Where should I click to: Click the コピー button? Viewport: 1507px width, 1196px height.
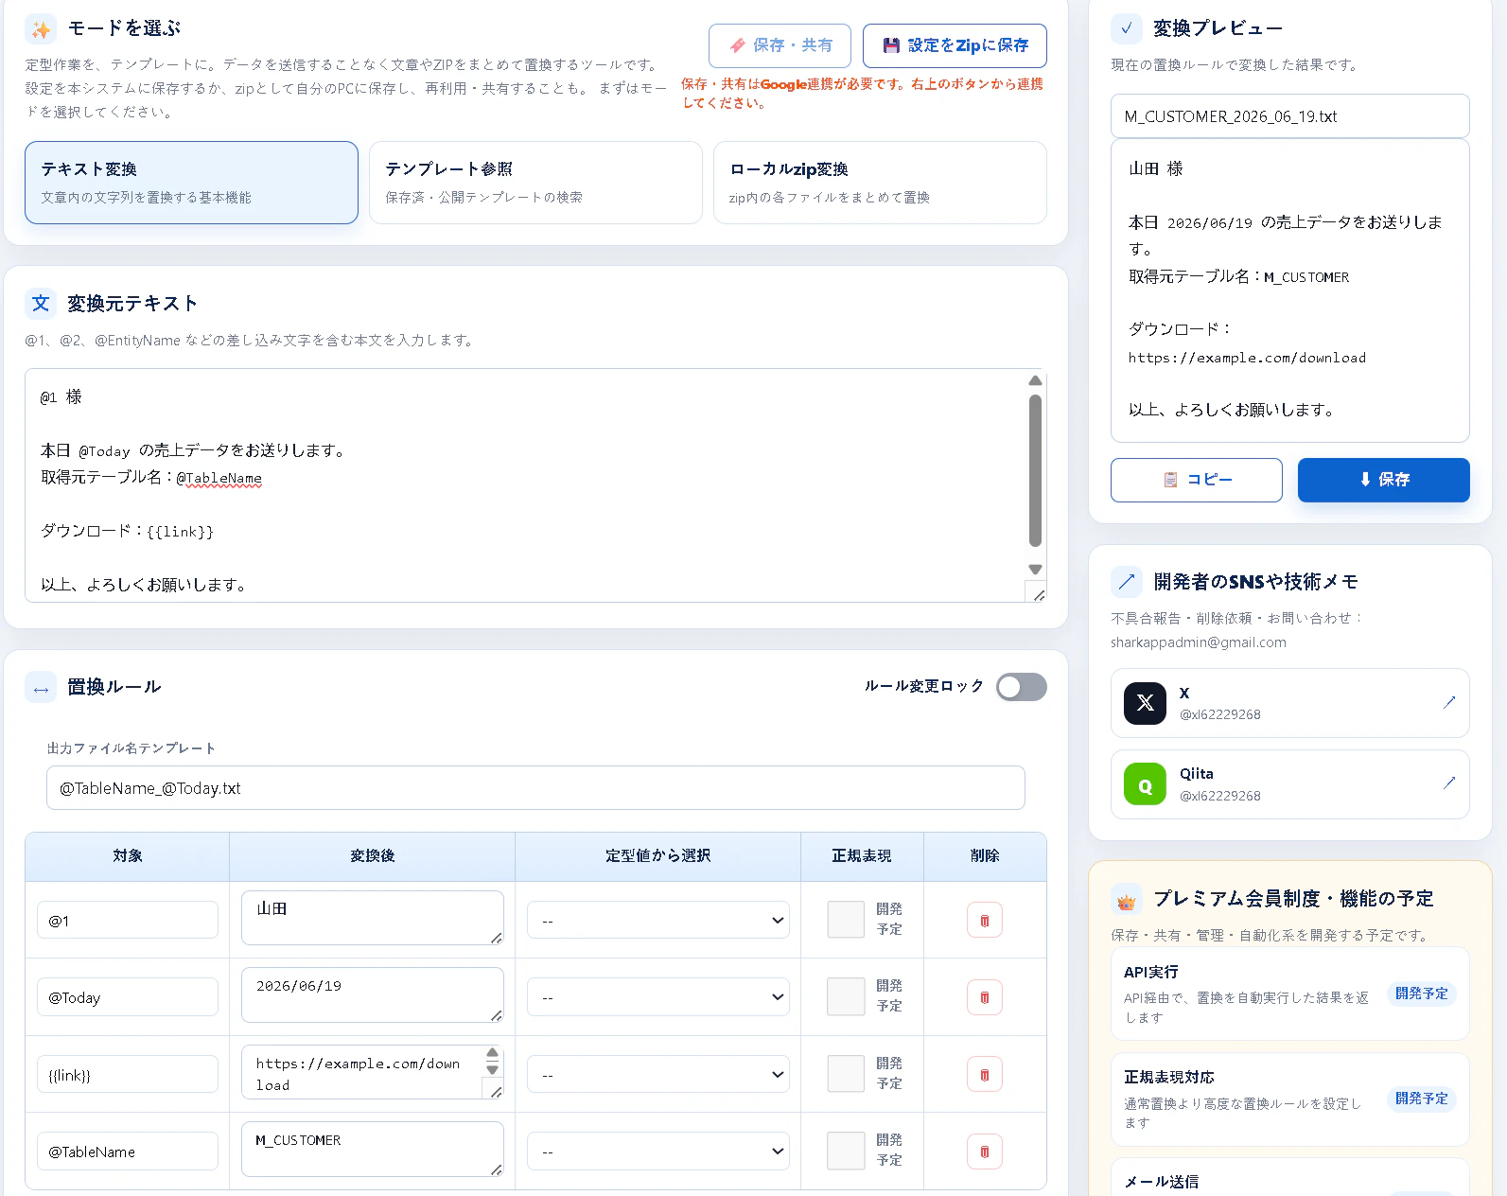1197,480
